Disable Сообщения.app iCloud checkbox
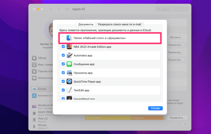 coord(63,64)
